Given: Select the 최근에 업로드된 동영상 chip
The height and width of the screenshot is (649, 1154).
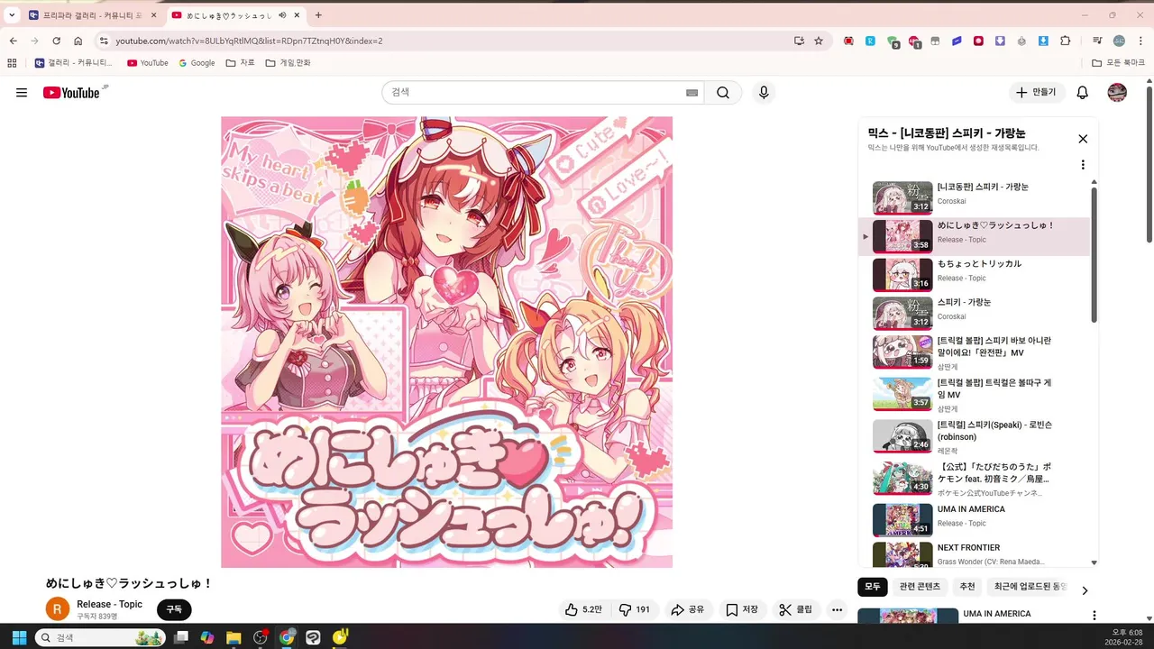Looking at the screenshot, I should coord(1030,587).
